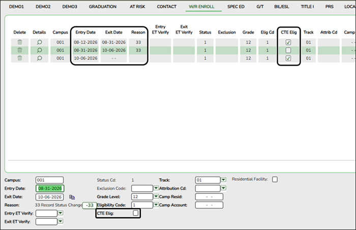Open the TITLE I tab

(307, 7)
